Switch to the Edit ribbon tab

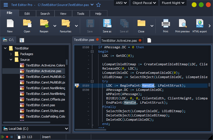[x=27, y=14]
